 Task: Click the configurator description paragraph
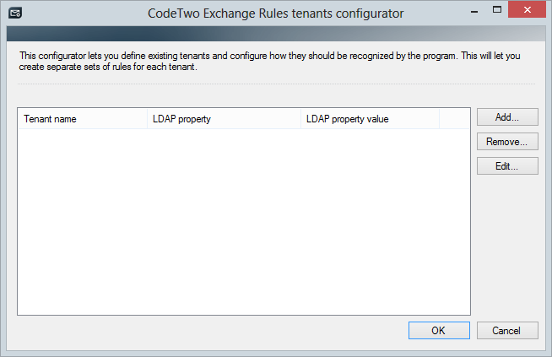point(269,62)
